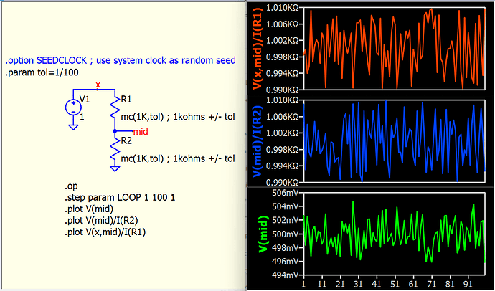Viewport: 495px width, 291px height.
Task: Click the blue V(mid)/I(R2) trace label
Action: pyautogui.click(x=256, y=140)
